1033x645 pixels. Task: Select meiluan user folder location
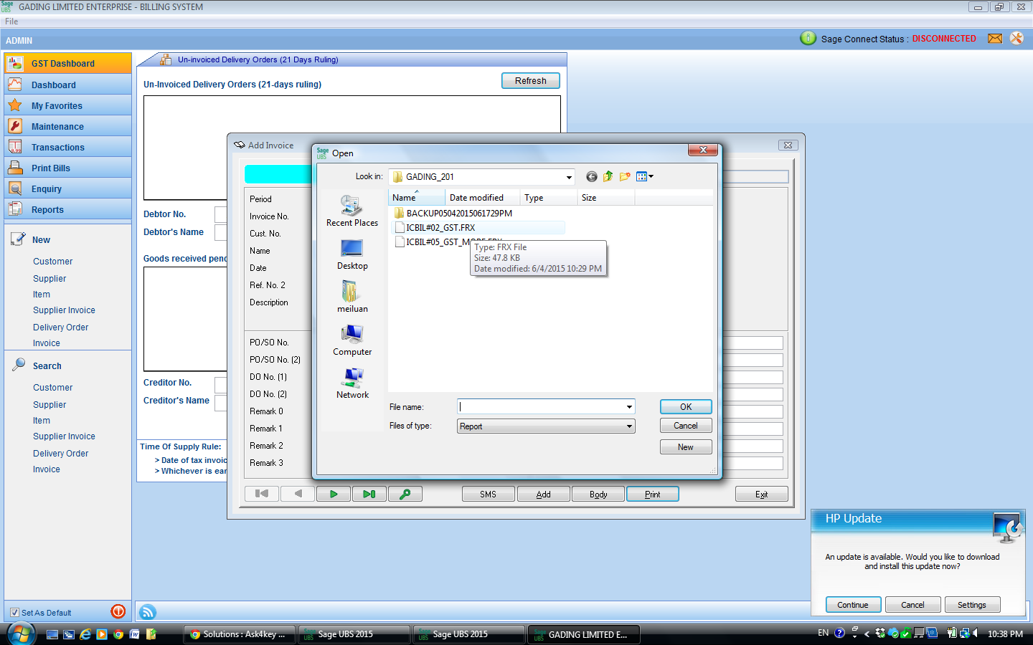click(x=352, y=297)
